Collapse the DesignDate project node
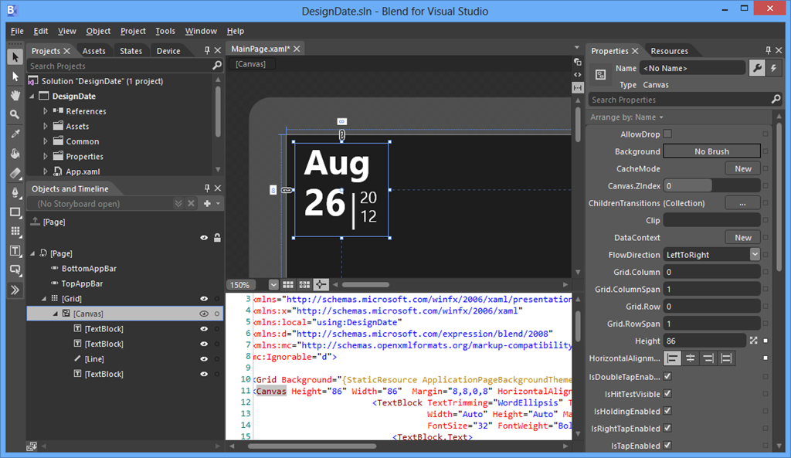 click(x=32, y=97)
